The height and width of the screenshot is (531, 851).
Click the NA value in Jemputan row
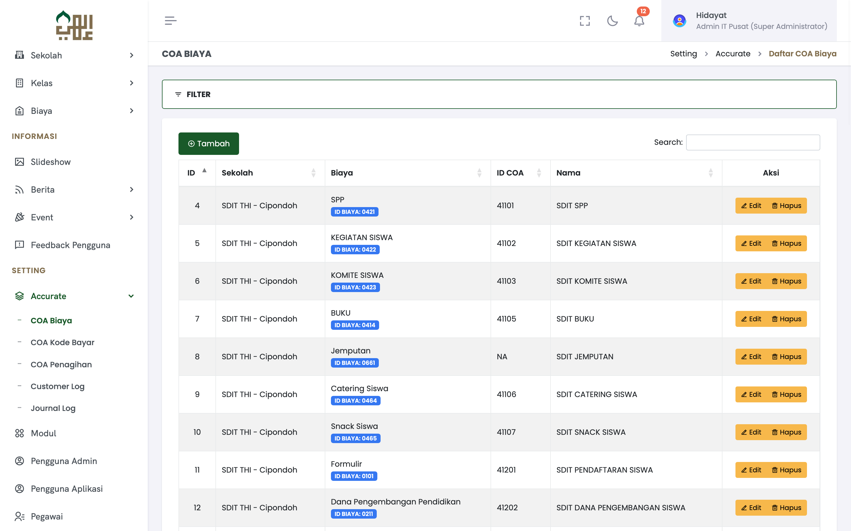pyautogui.click(x=502, y=356)
